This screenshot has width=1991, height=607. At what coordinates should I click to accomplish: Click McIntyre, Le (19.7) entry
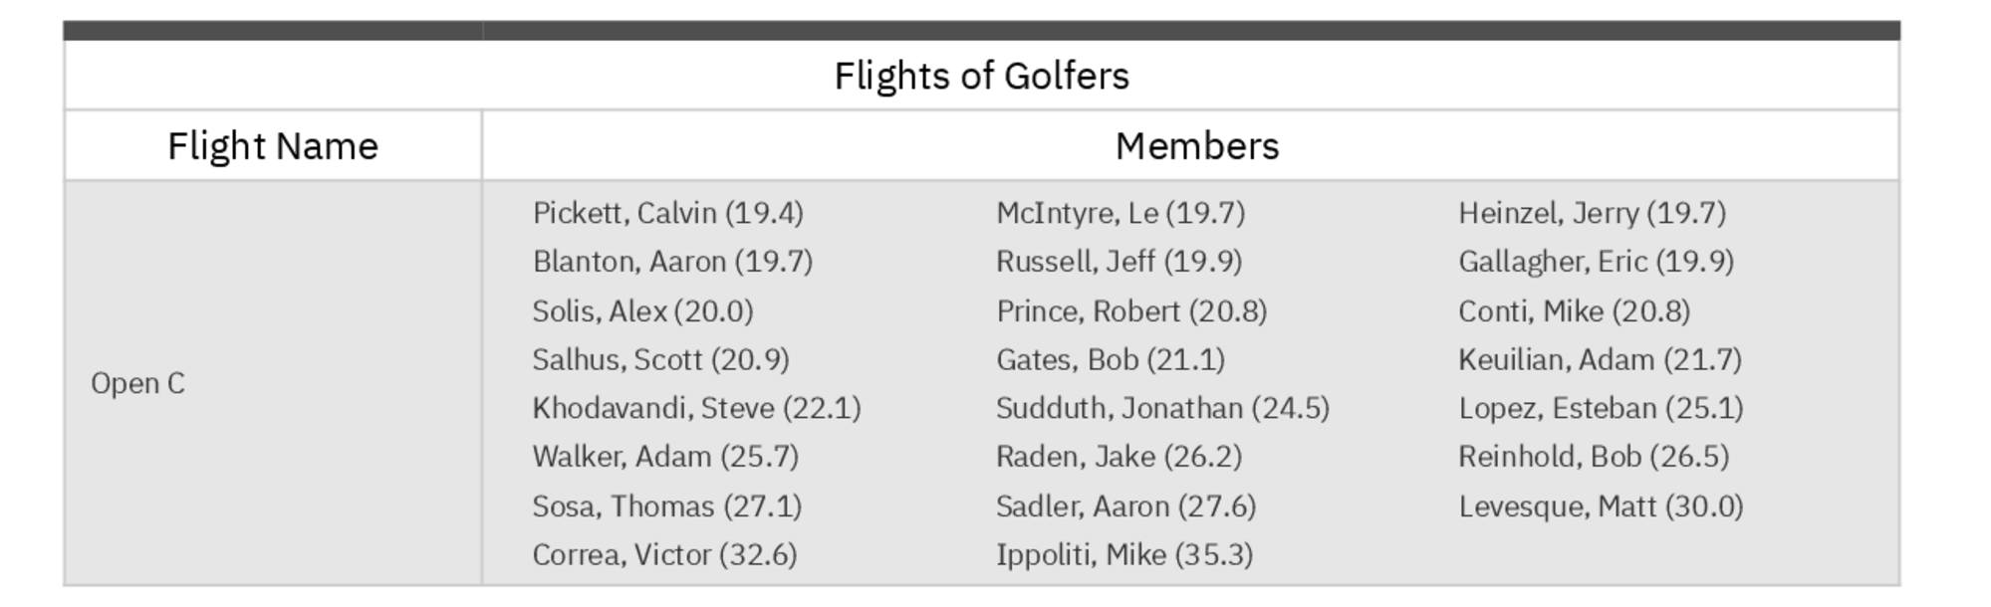coord(1120,213)
